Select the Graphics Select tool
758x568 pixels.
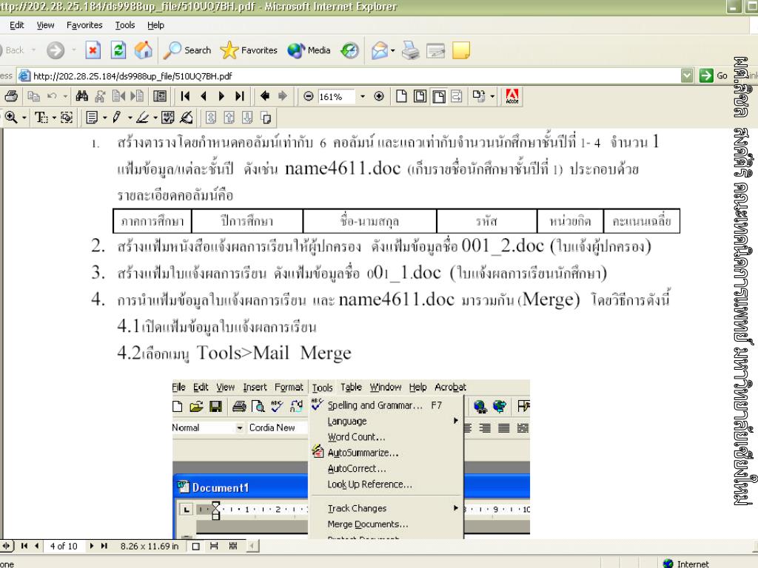click(67, 118)
